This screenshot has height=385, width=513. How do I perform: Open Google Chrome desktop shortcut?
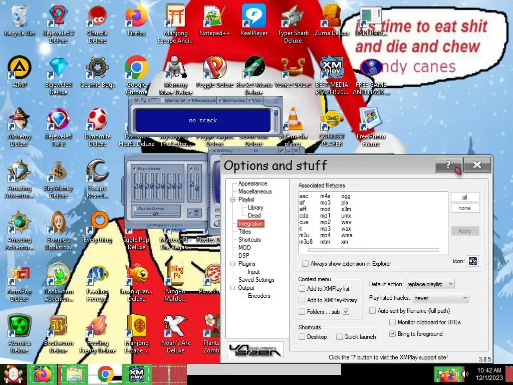click(136, 75)
